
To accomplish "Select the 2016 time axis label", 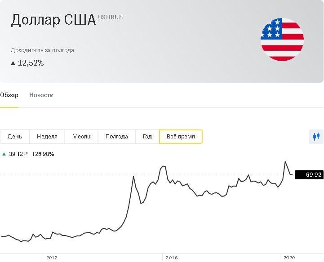I will (x=172, y=258).
